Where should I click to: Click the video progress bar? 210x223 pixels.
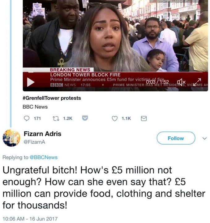click(115, 72)
